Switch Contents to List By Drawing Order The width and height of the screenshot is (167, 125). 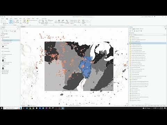2,31
